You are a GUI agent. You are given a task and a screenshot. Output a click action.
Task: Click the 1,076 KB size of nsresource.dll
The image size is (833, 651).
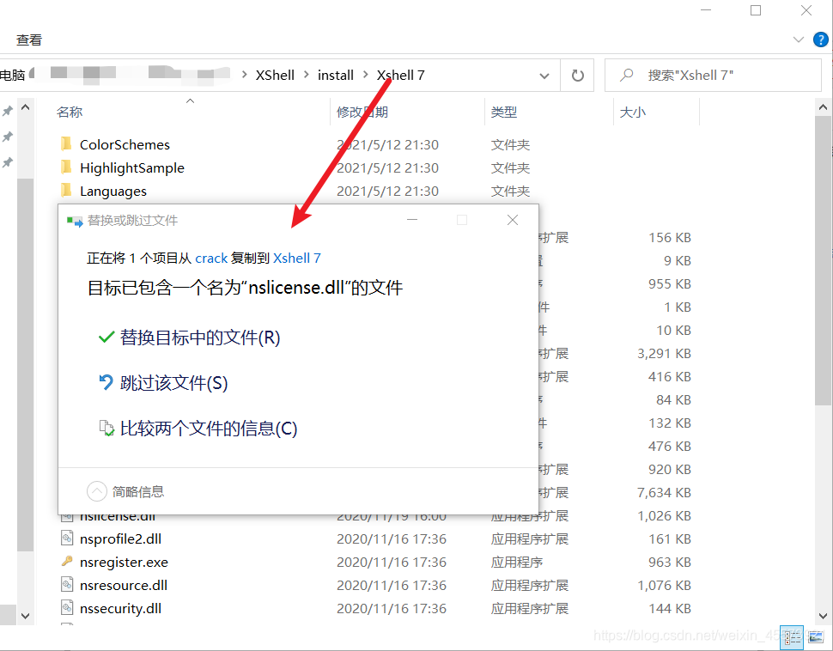point(664,586)
